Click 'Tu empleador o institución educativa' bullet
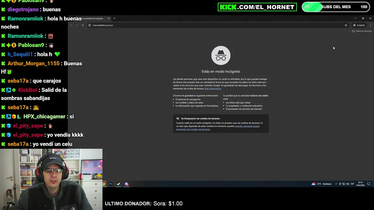Viewport: 374px width, 210px height. tap(244, 106)
